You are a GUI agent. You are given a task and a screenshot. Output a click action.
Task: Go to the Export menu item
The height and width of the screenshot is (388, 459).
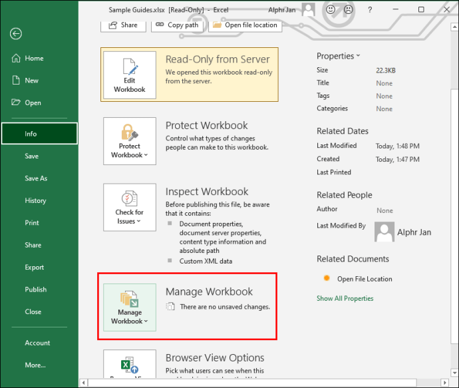(34, 268)
